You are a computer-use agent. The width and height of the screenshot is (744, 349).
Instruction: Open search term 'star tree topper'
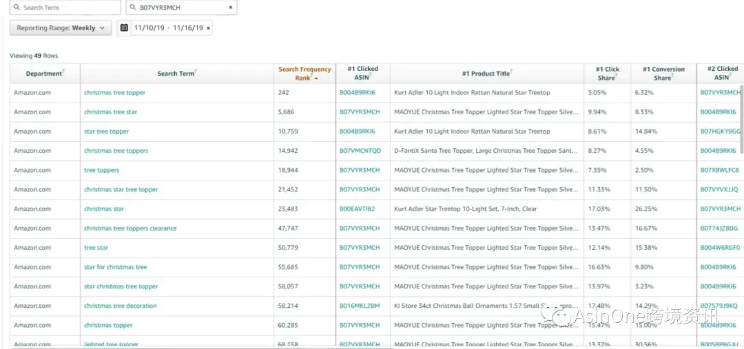tap(106, 131)
